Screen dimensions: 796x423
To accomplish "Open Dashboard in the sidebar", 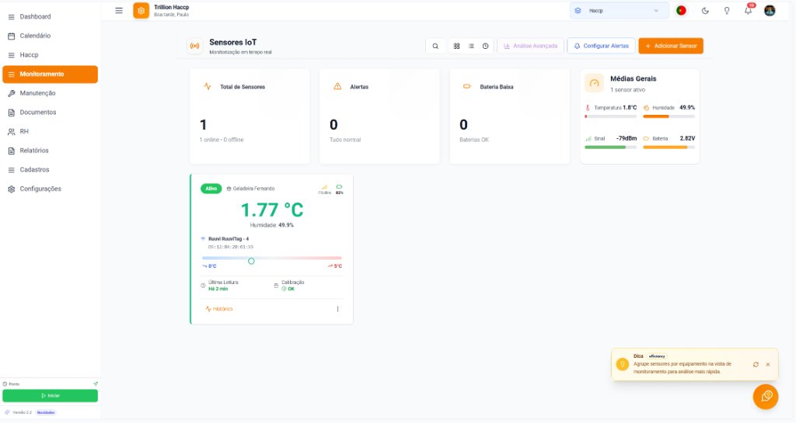I will [x=50, y=17].
